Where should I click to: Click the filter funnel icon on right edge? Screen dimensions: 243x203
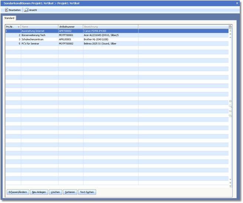tap(230, 116)
